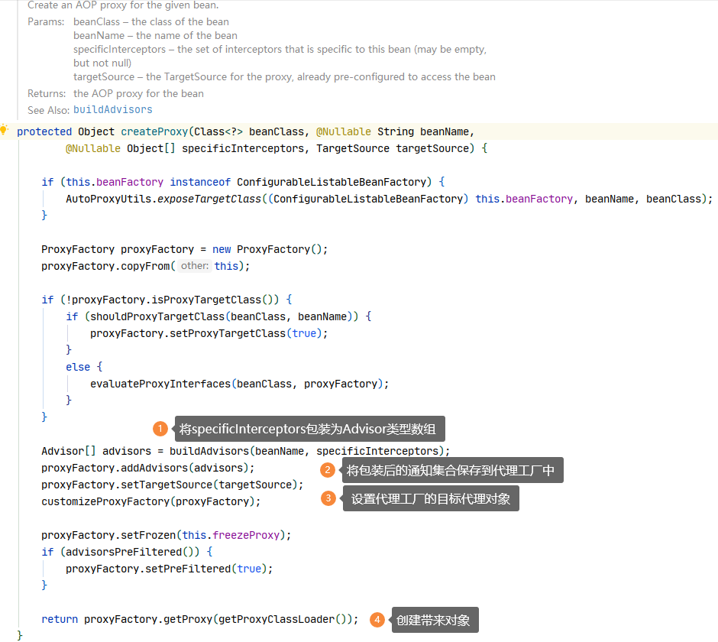This screenshot has height=642, width=718.
Task: Click isProxyTargetClass method call
Action: 206,300
